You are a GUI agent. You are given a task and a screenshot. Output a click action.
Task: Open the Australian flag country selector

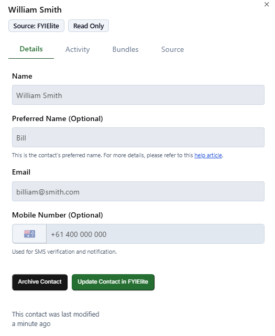pyautogui.click(x=29, y=234)
